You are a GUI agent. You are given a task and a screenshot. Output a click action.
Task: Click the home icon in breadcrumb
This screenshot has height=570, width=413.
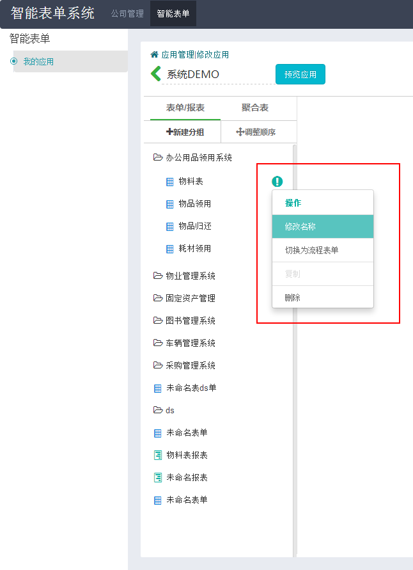(x=154, y=54)
